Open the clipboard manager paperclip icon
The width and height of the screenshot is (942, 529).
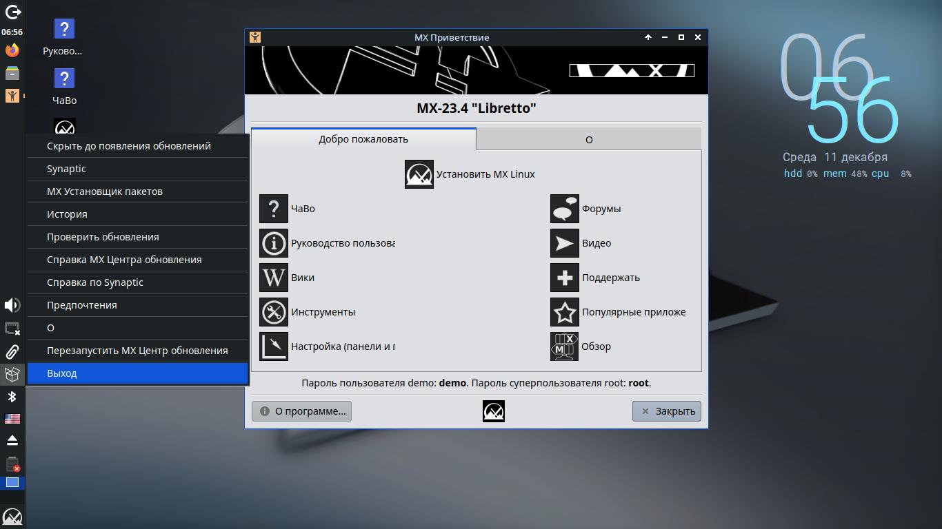pyautogui.click(x=12, y=352)
